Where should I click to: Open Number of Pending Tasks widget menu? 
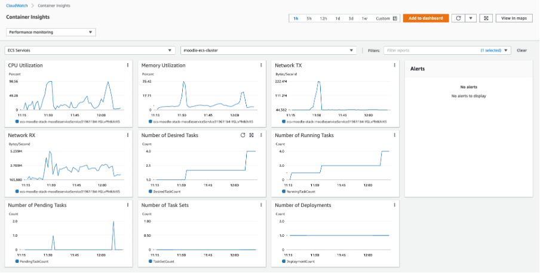coord(127,205)
